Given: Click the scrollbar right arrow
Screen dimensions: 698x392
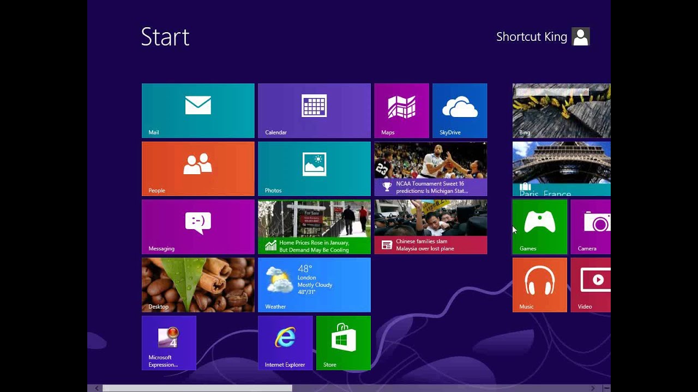Looking at the screenshot, I should coord(593,388).
